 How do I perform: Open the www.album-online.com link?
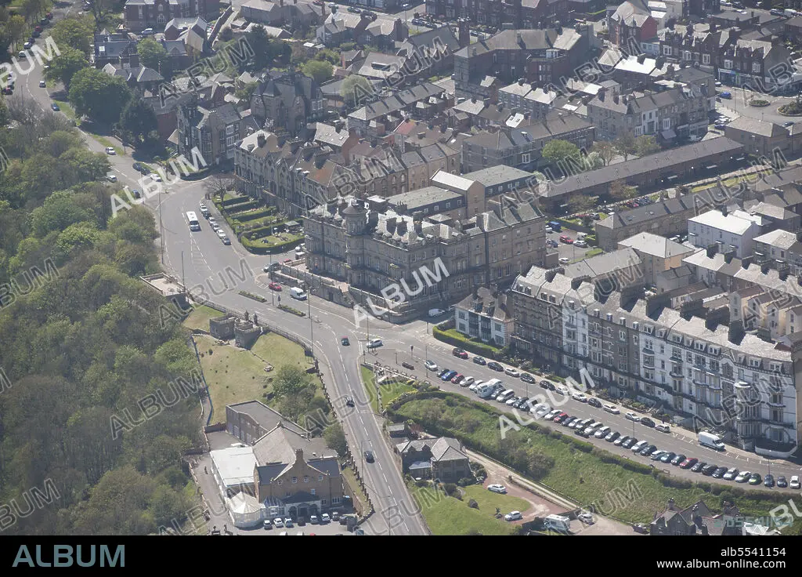(721, 564)
